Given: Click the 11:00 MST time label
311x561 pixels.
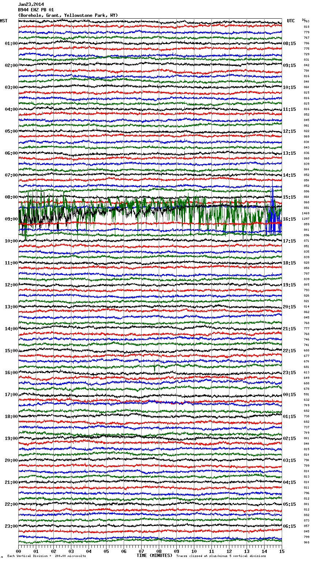Looking at the screenshot, I should (11, 263).
